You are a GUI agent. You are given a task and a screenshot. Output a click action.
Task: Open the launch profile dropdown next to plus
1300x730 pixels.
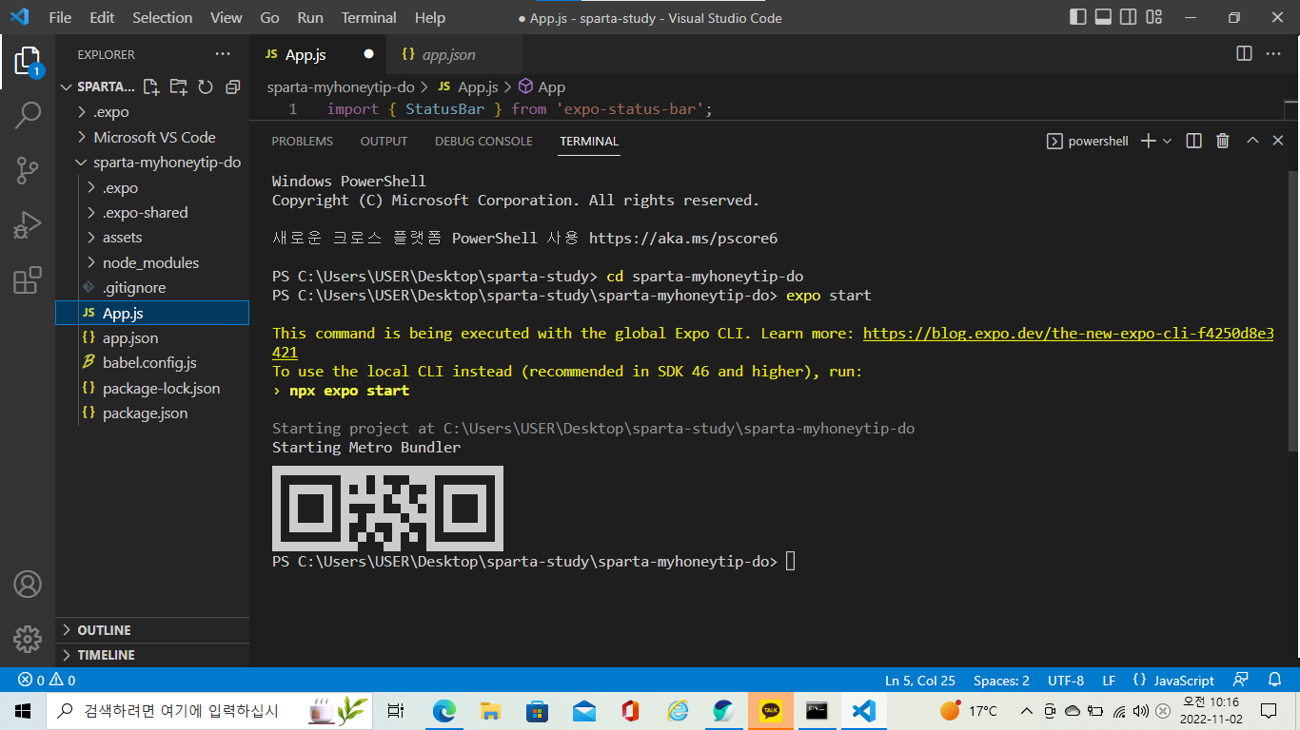coord(1168,141)
